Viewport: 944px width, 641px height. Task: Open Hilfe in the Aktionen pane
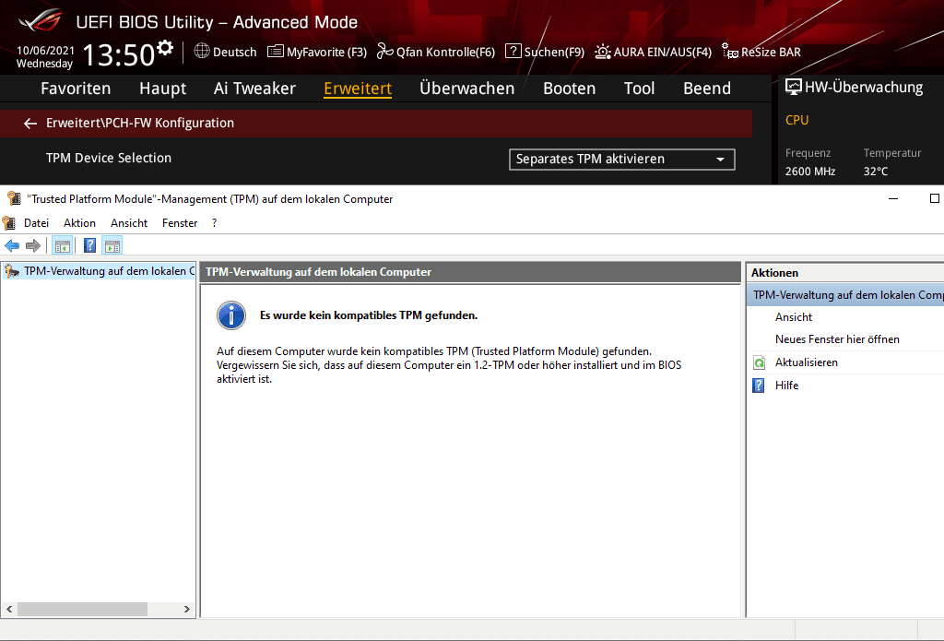[x=787, y=385]
